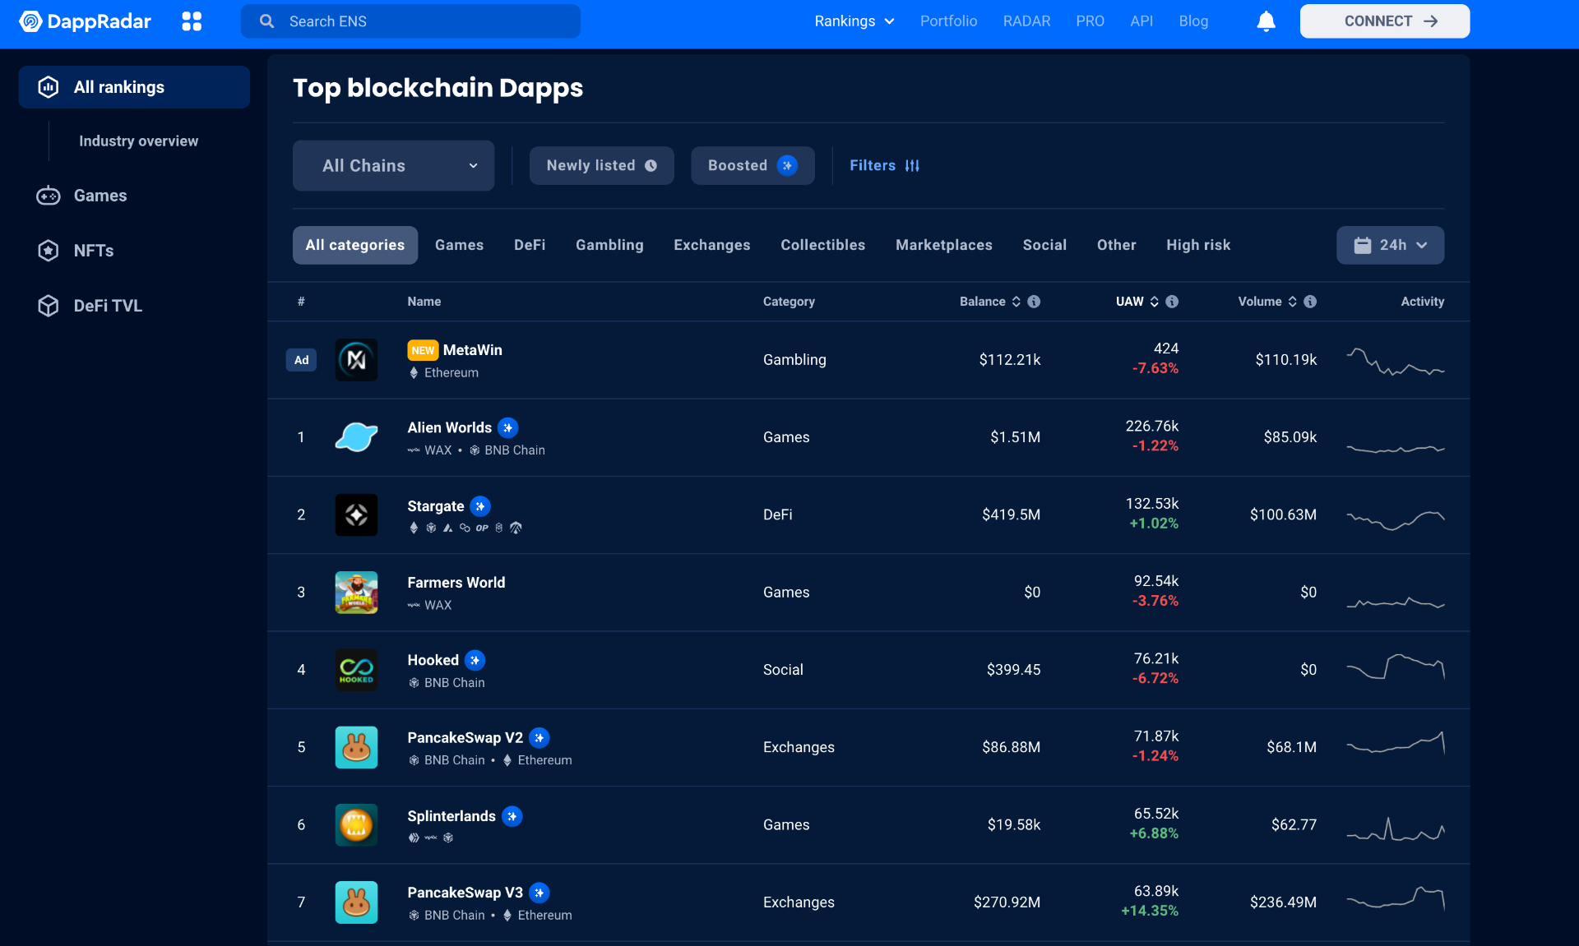This screenshot has height=946, width=1579.
Task: Click Stargate's $100.63M volume value
Action: click(x=1283, y=515)
